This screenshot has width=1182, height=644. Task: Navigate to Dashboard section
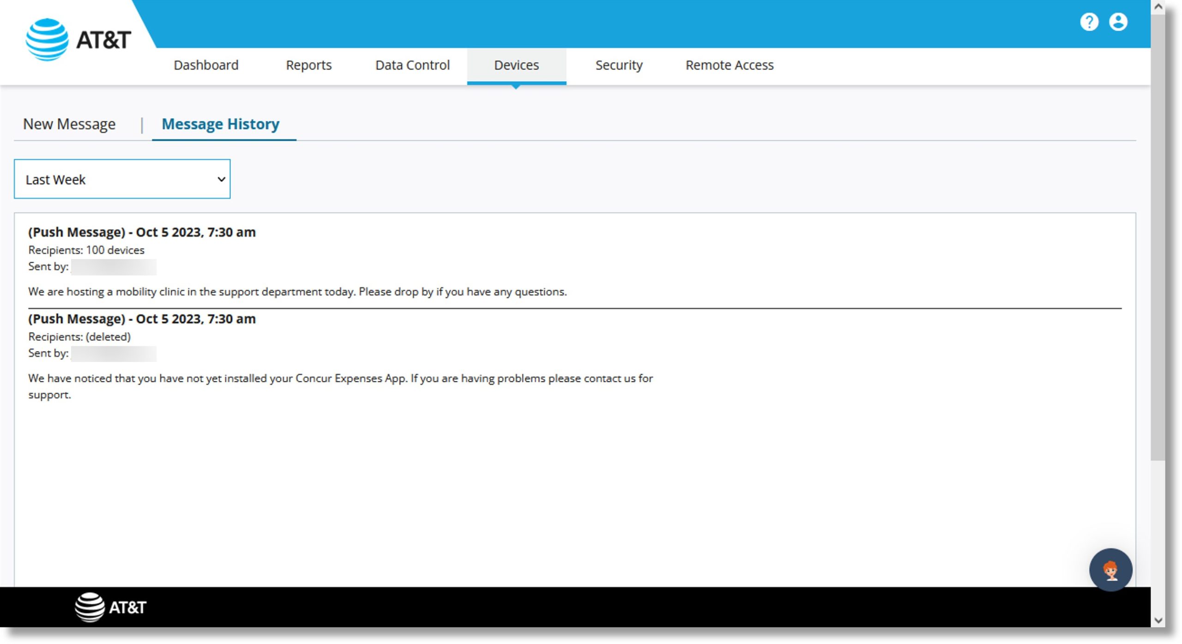point(206,65)
